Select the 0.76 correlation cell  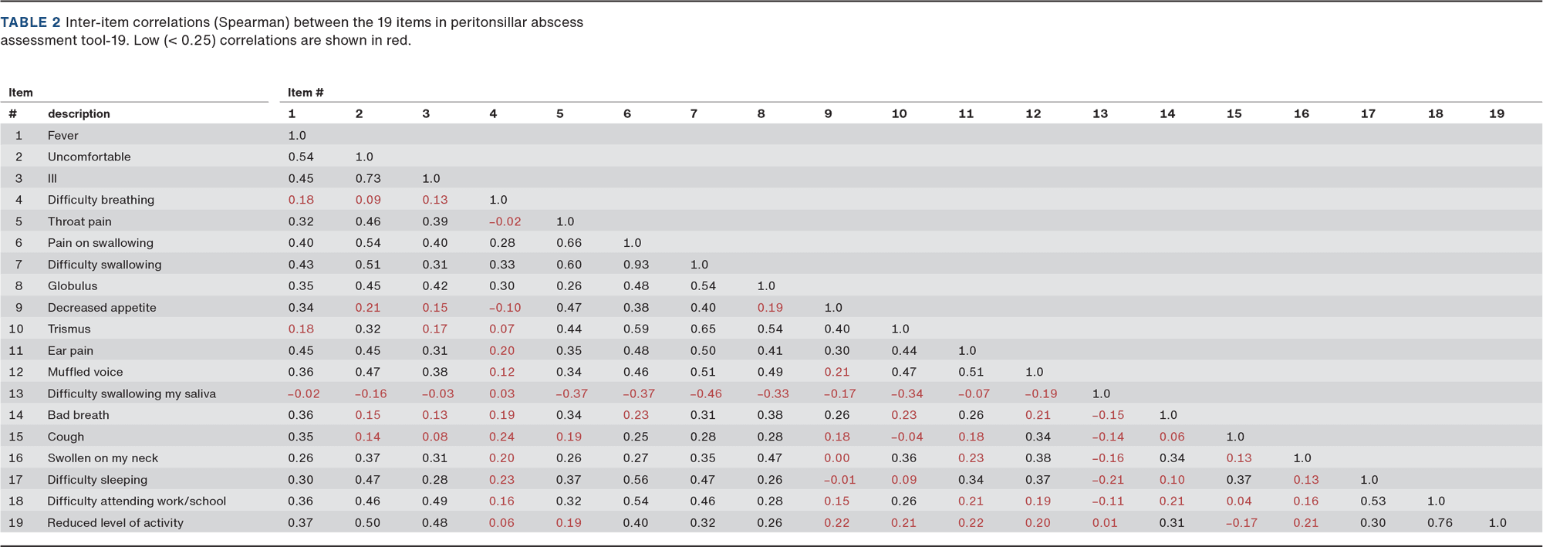[1440, 523]
